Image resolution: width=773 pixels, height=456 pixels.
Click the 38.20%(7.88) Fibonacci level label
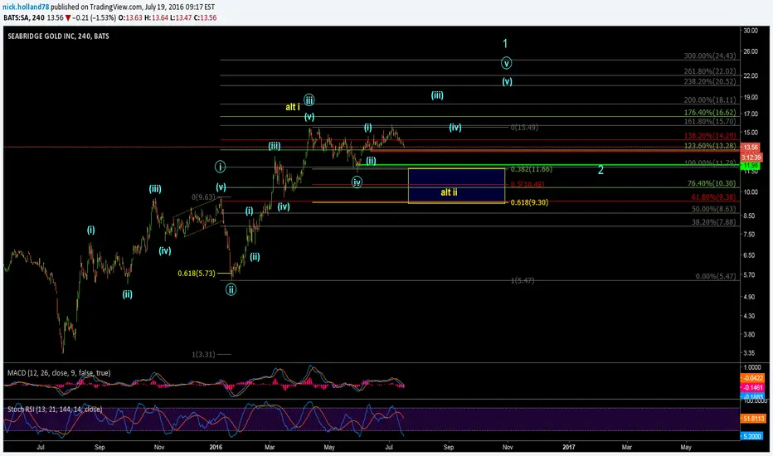pos(713,222)
